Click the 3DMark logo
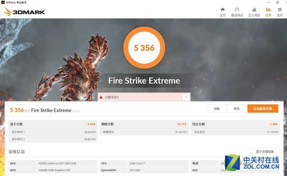 tap(24, 12)
